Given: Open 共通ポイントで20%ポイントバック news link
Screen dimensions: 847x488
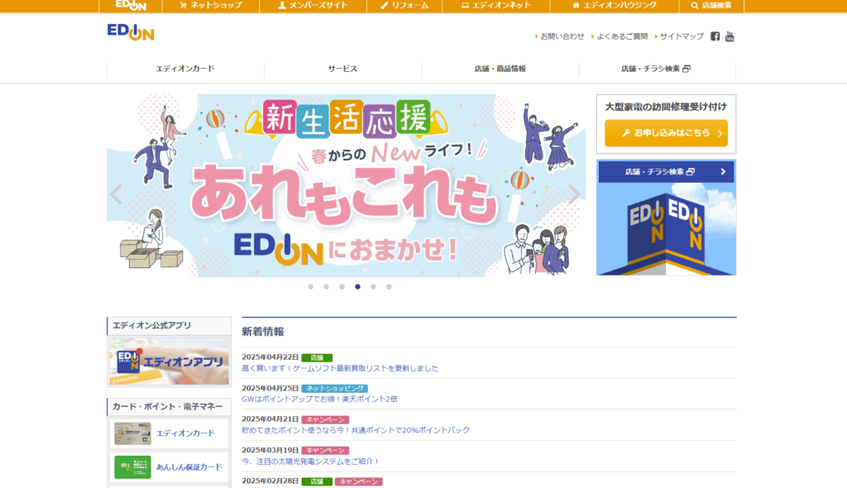Looking at the screenshot, I should (x=356, y=430).
